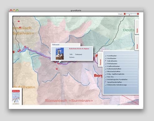Open the Katholische Kirche St. Stephan link
The height and width of the screenshot is (121, 154).
point(79,49)
